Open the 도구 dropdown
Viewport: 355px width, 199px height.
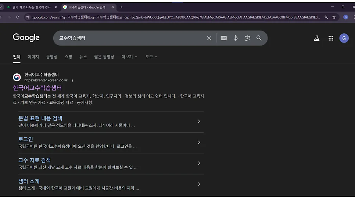151,57
